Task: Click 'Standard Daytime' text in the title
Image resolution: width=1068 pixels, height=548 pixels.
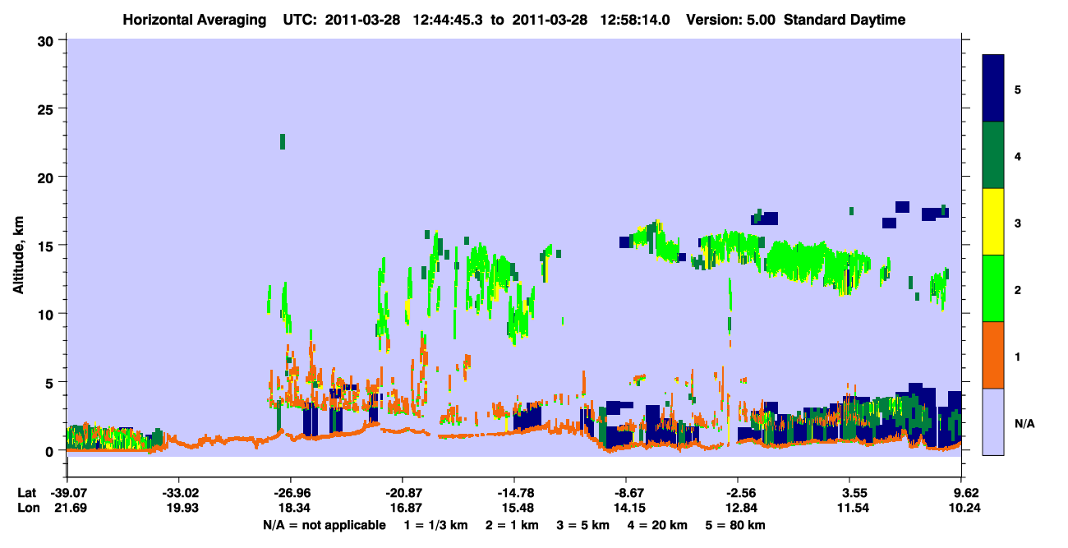Action: 845,20
